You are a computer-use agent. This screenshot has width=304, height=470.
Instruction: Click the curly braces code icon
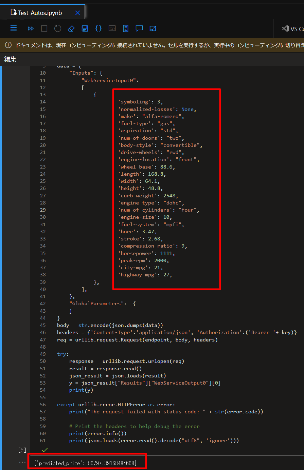click(99, 28)
